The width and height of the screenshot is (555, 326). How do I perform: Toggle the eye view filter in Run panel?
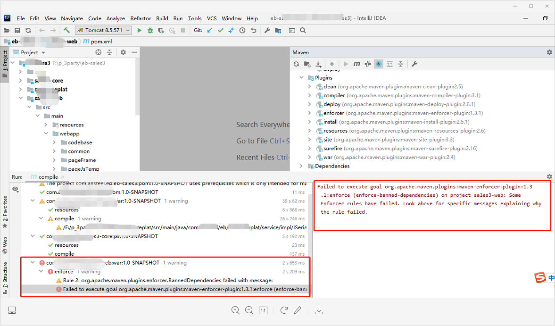[x=15, y=189]
